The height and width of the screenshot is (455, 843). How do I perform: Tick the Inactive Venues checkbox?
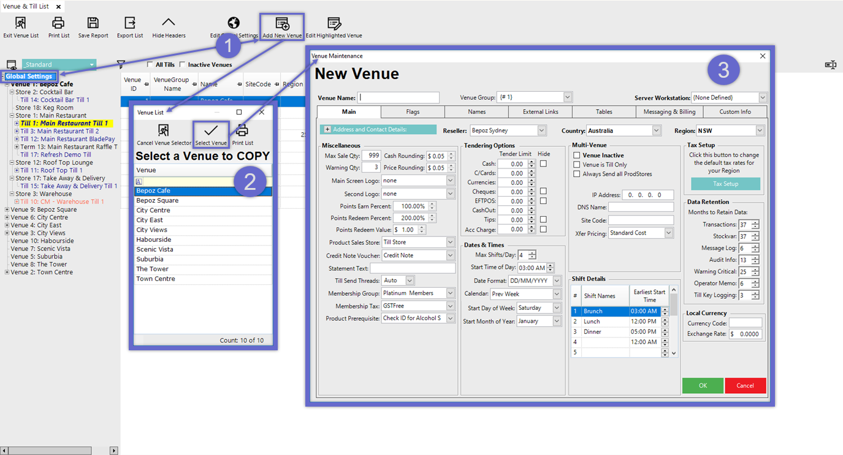click(182, 65)
